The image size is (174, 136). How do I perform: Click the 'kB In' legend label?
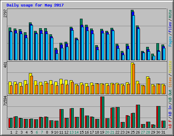coord(170,111)
